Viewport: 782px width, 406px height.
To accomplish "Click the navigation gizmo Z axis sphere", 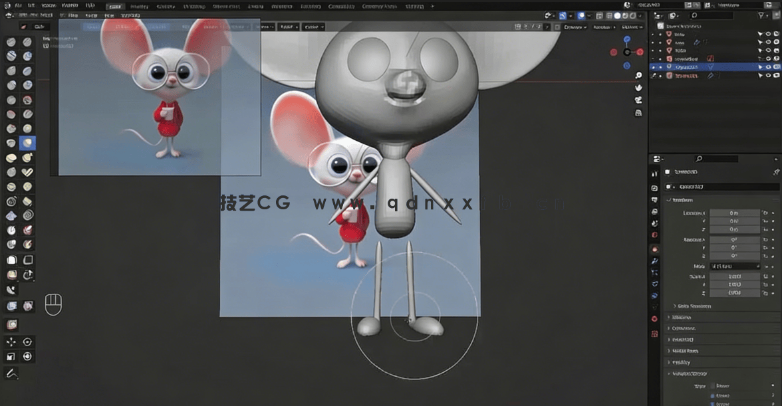I will (627, 40).
